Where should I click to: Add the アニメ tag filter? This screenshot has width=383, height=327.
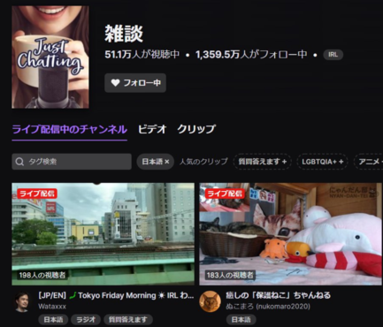[369, 162]
